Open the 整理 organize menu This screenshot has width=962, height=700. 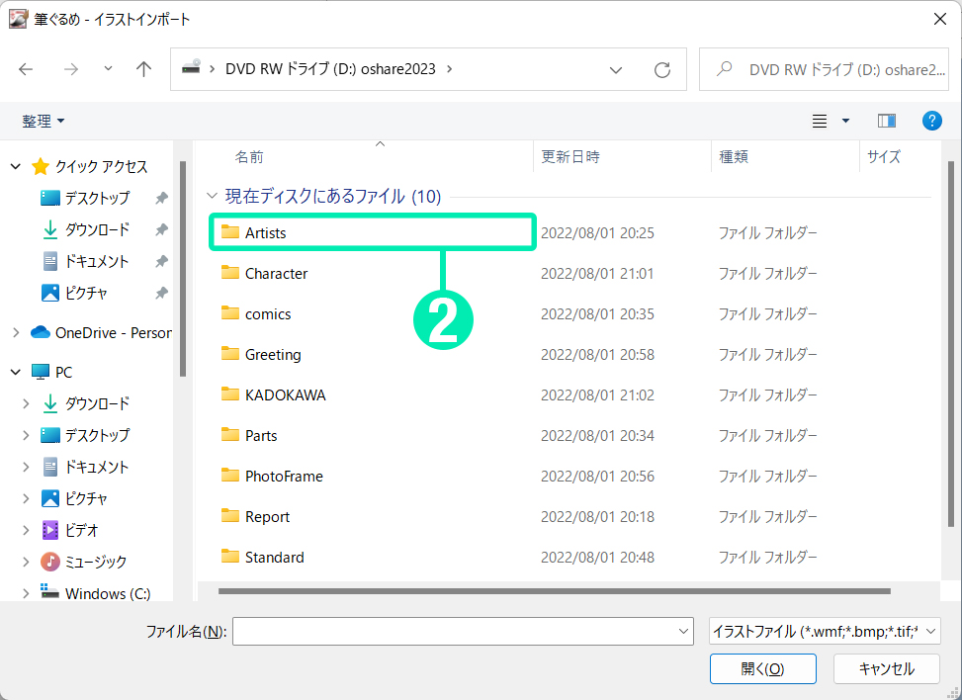pos(44,121)
